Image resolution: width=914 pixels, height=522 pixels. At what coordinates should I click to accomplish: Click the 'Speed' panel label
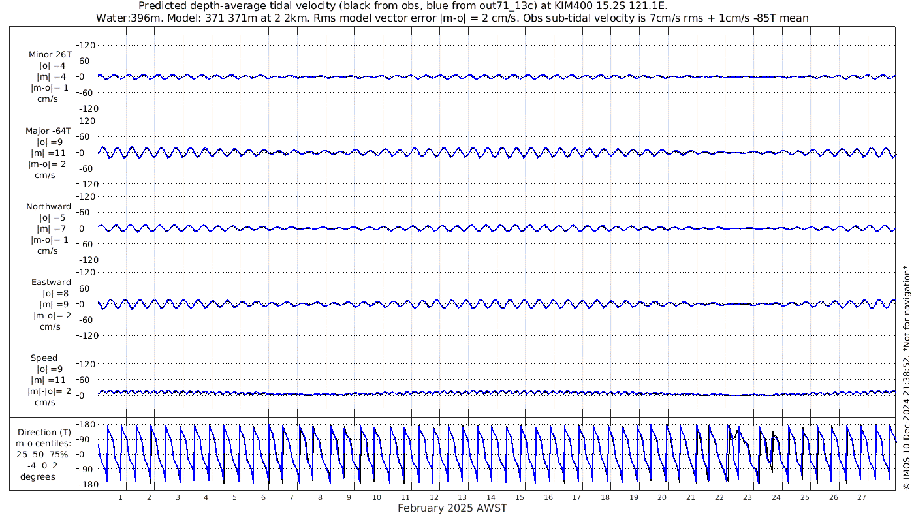coord(44,358)
